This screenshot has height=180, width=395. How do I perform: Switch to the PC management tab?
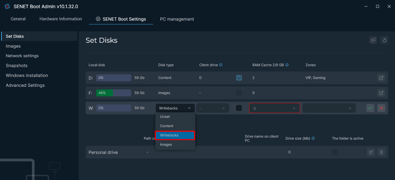coord(177,19)
